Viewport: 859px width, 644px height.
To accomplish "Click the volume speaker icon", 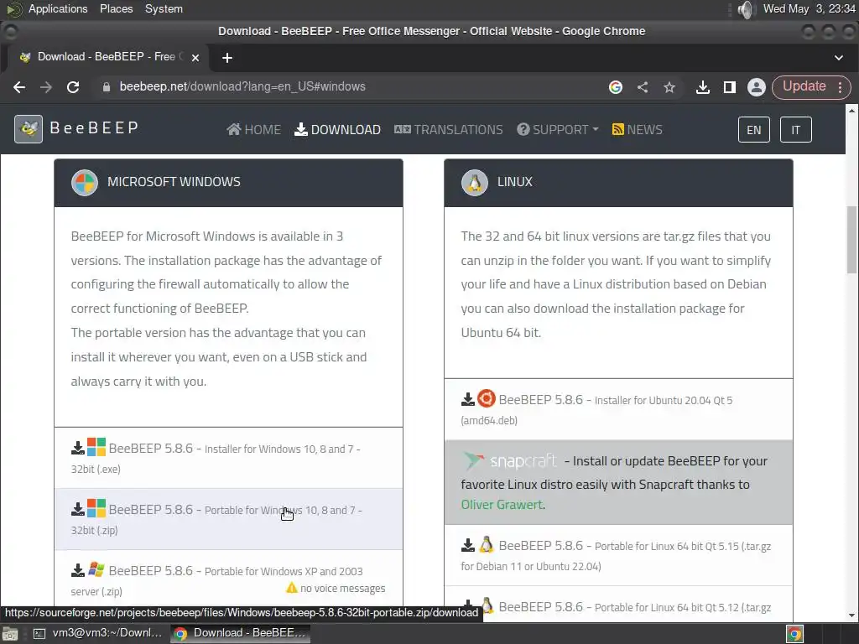I will [745, 9].
